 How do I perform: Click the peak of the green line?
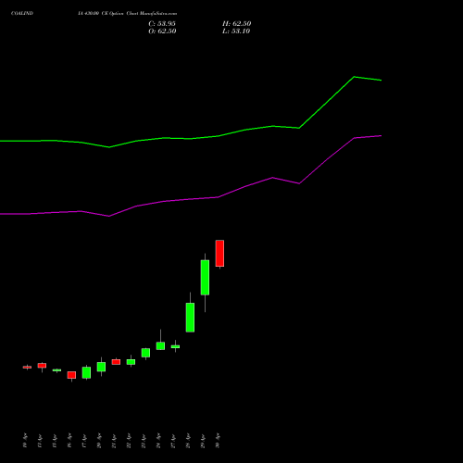click(x=355, y=77)
